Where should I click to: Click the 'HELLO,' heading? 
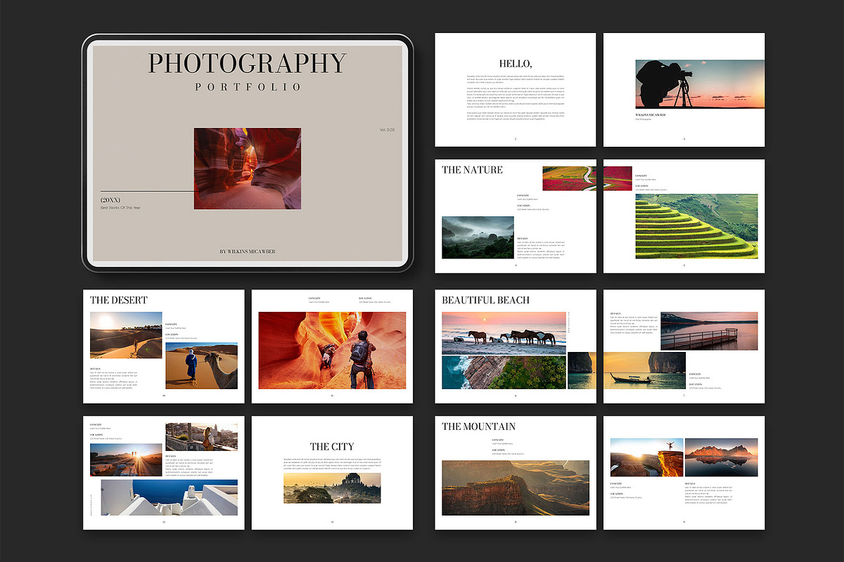pyautogui.click(x=516, y=63)
